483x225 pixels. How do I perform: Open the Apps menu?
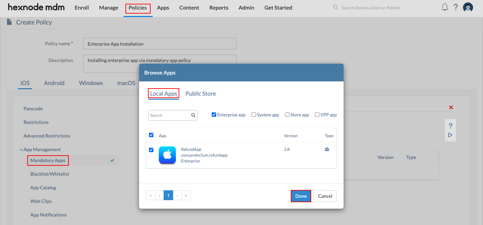tap(163, 7)
